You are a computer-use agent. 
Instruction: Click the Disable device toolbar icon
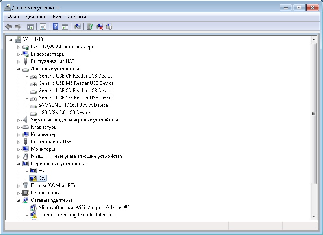click(109, 26)
